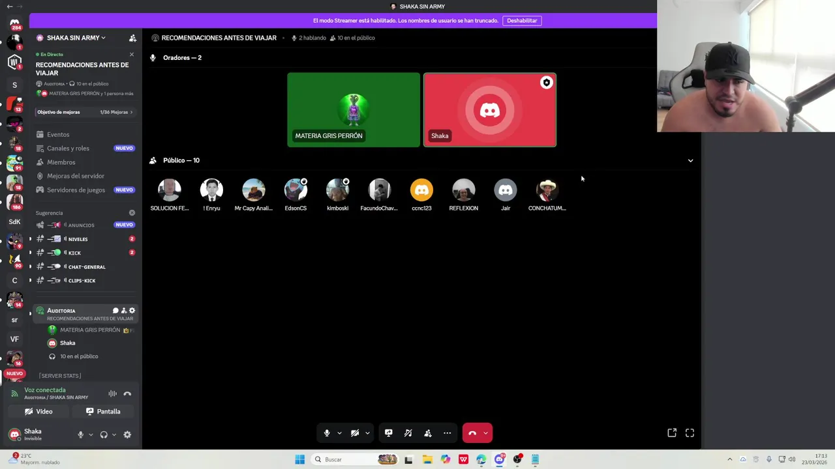835x469 pixels.
Task: Click audience member kimboski
Action: point(337,195)
